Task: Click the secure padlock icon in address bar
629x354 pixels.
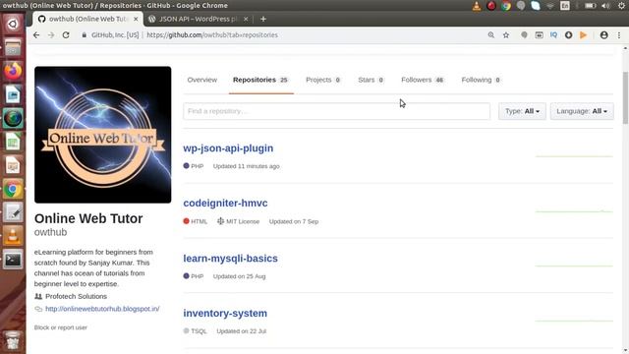Action: pos(84,35)
